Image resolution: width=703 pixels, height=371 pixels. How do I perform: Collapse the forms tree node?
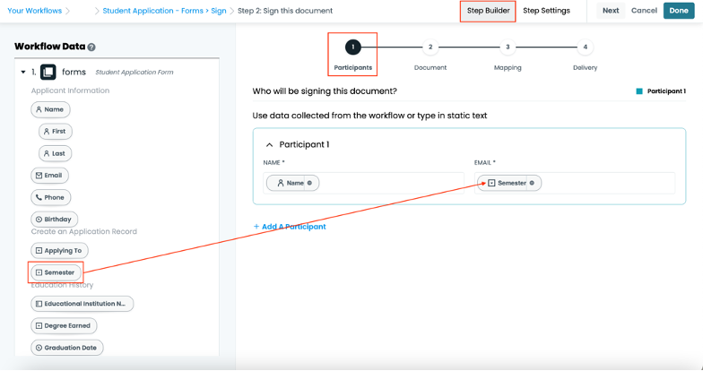(x=23, y=72)
